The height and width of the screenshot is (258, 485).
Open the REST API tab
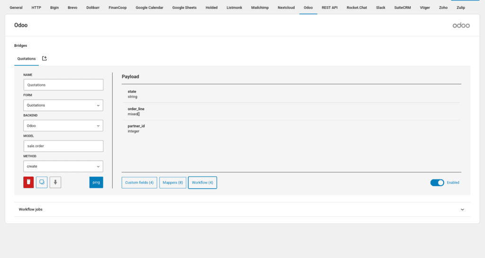(330, 8)
